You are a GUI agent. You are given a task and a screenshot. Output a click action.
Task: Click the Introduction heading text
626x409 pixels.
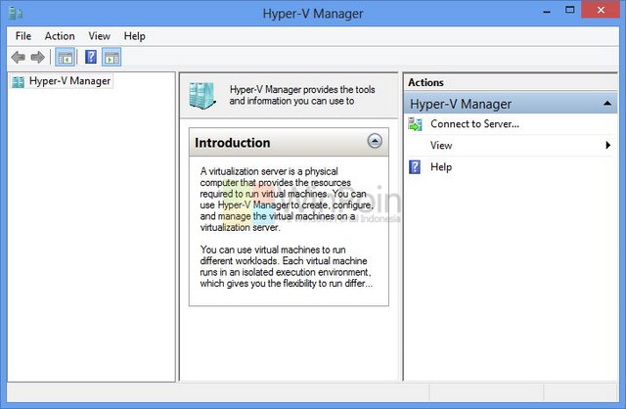(233, 143)
